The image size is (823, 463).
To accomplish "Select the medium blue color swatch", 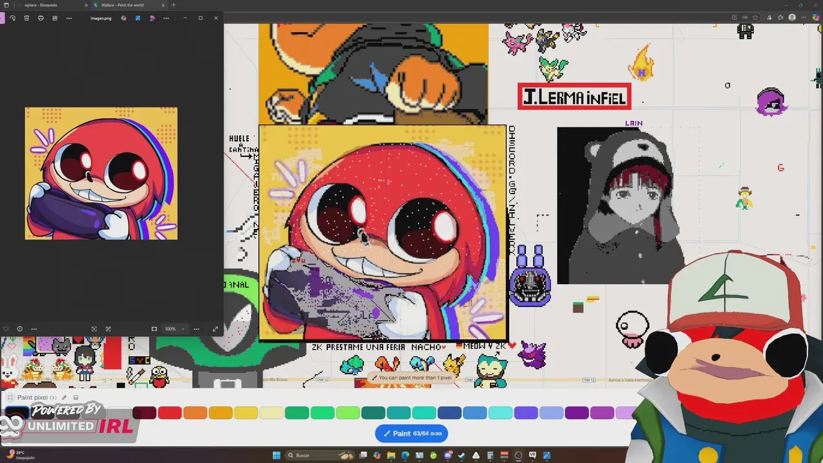I will coord(475,413).
